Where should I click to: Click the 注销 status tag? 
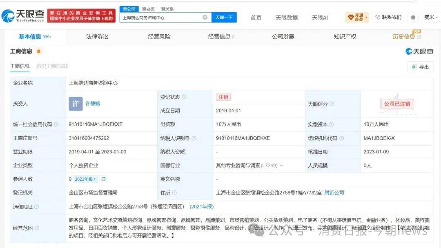tap(223, 97)
